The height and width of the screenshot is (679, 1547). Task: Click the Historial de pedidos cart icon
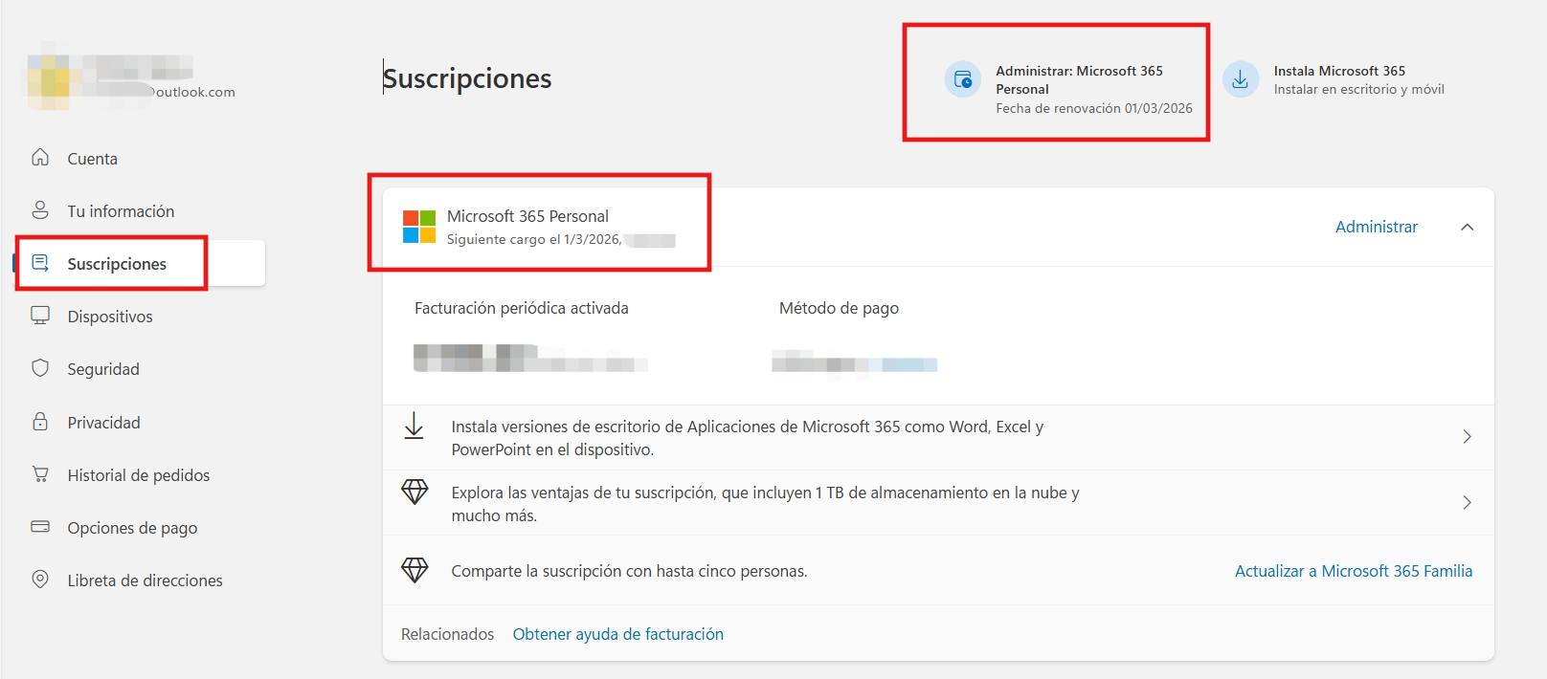click(40, 473)
